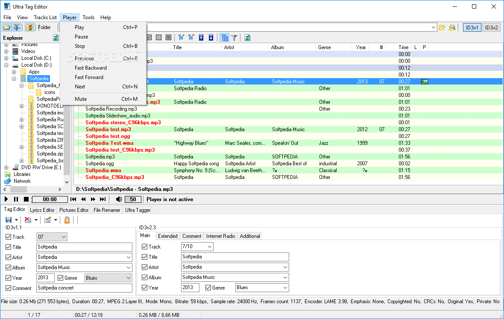The height and width of the screenshot is (319, 504).
Task: Click expand all tree icon with plus
Action: (181, 38)
